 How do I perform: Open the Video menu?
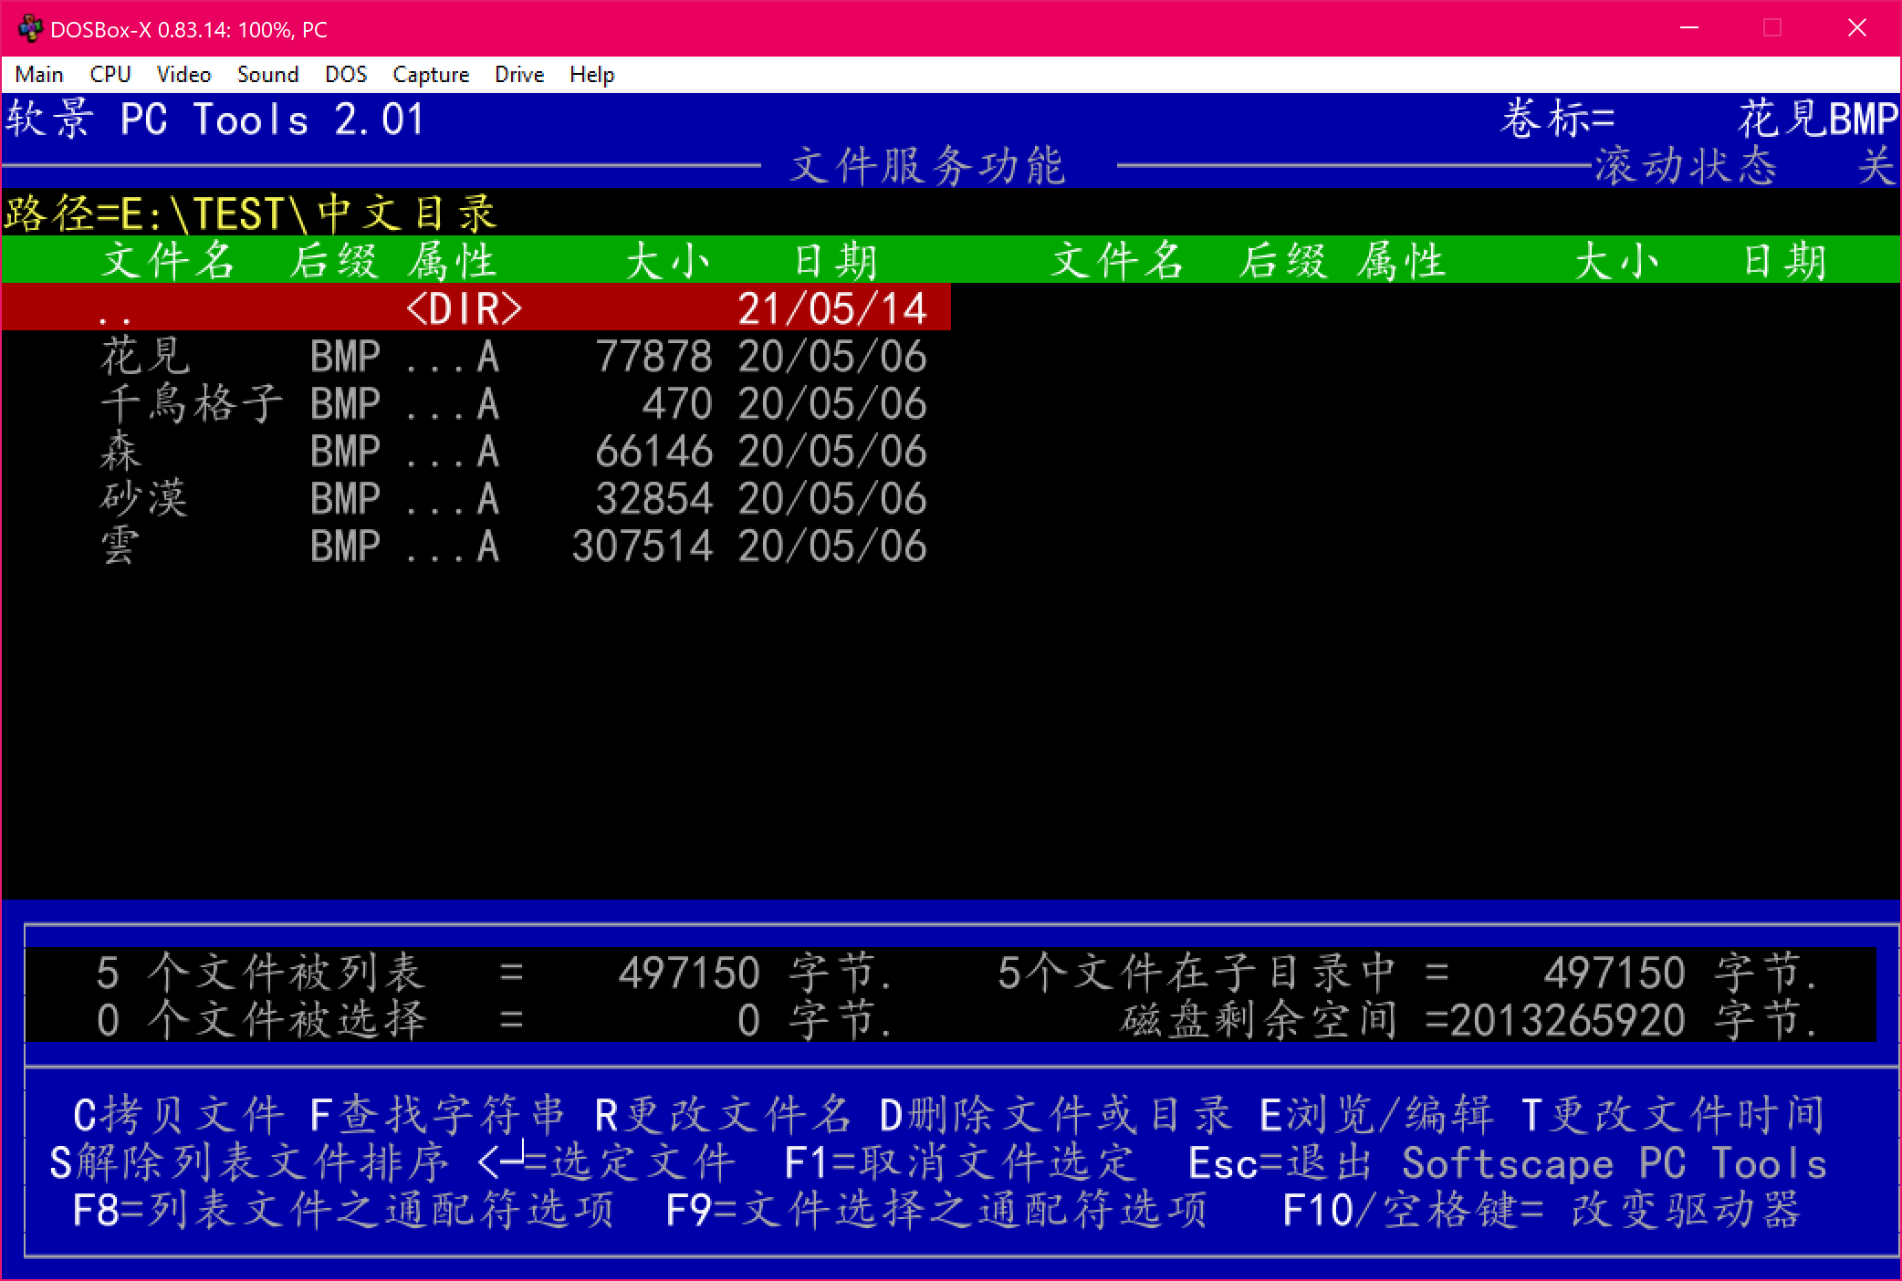183,75
